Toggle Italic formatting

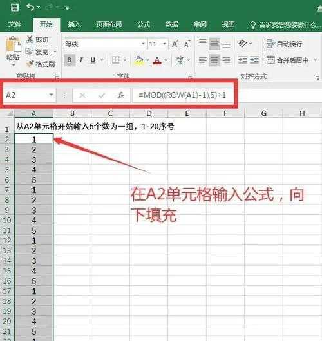81,60
